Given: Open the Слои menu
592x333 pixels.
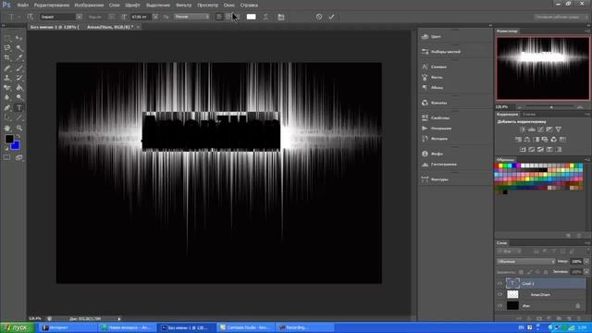Looking at the screenshot, I should (114, 6).
